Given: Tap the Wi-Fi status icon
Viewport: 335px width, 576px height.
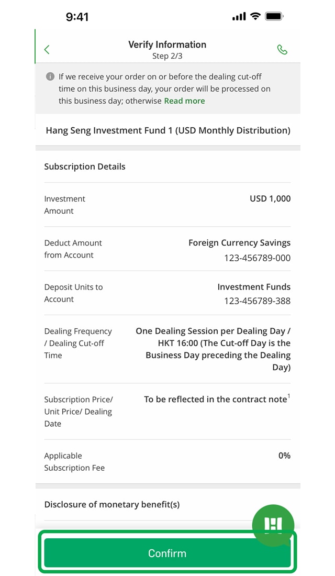Looking at the screenshot, I should [x=255, y=17].
